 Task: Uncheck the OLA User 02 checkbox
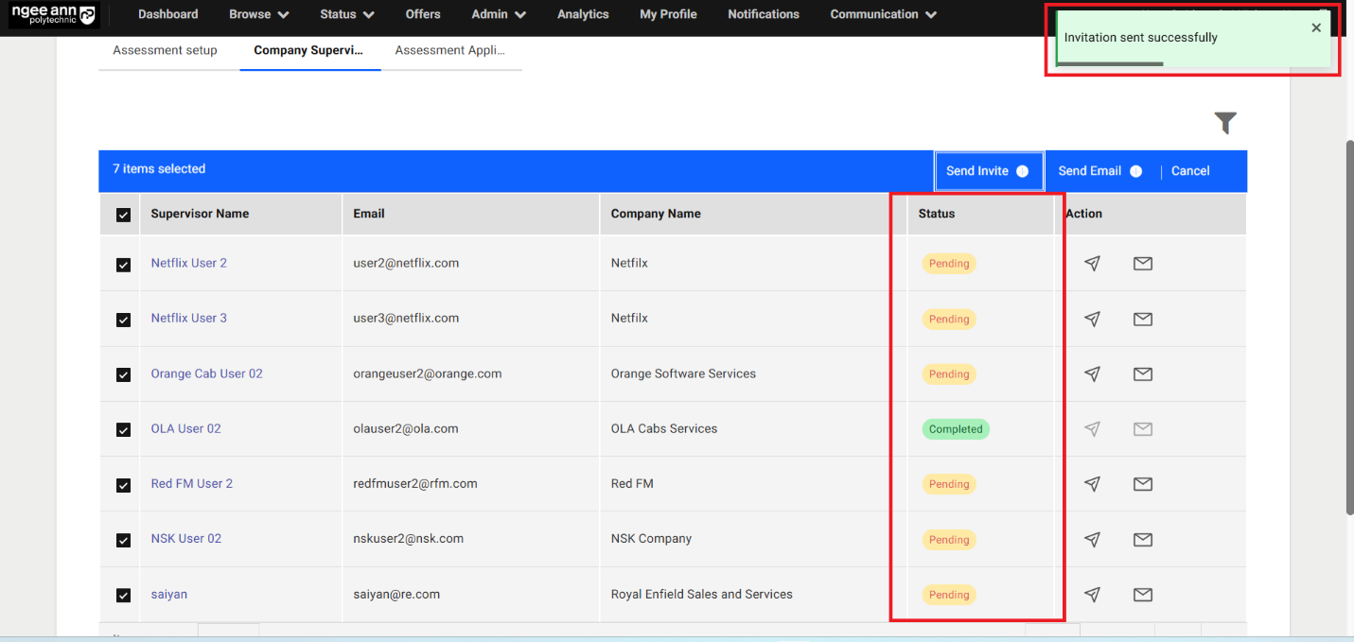click(x=123, y=429)
